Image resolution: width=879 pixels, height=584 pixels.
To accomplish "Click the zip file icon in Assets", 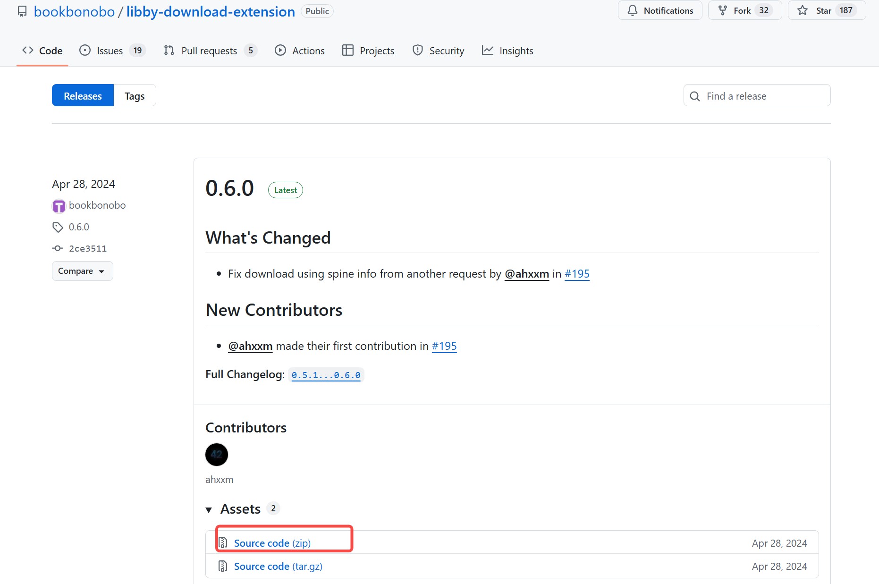I will click(x=223, y=543).
